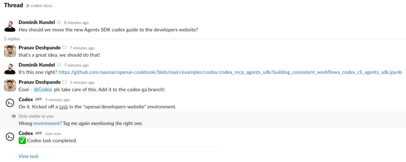Viewport: 406px width, 162px height.
Task: Click '7 minutes ago' timestamp on Pranav's reply
Action: pos(82,48)
